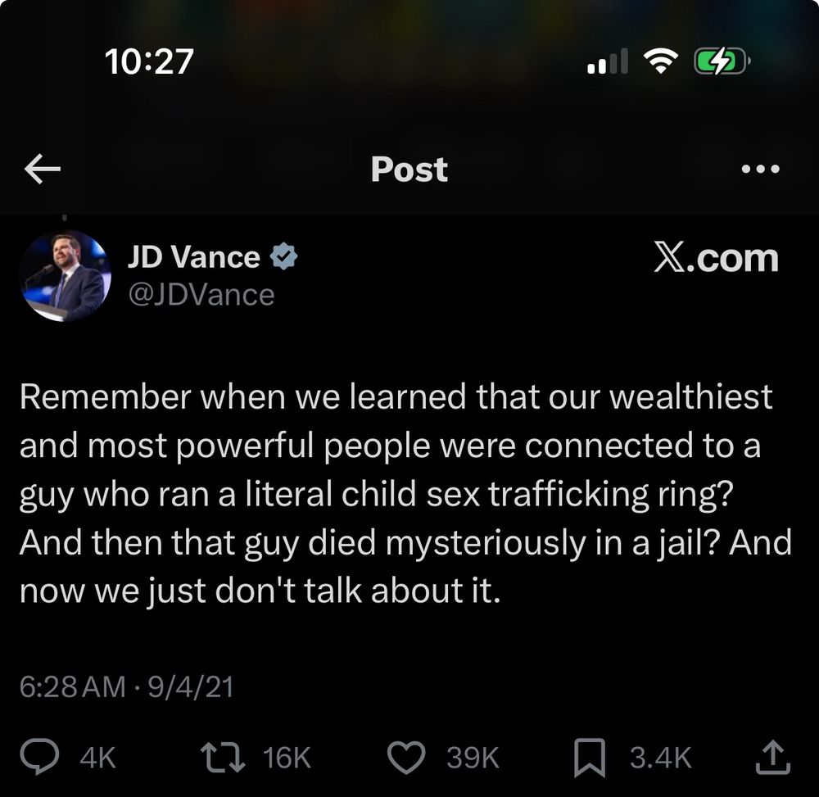Tap the 6:28 AM timestamp
The height and width of the screenshot is (797, 819).
(x=73, y=686)
